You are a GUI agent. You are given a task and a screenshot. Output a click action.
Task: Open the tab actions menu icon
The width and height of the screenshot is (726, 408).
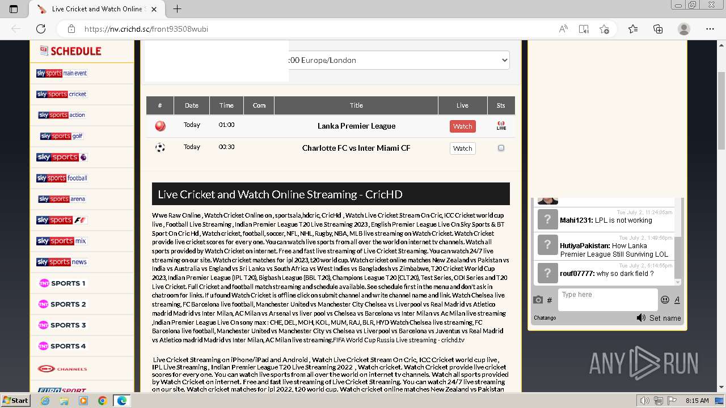pyautogui.click(x=14, y=8)
